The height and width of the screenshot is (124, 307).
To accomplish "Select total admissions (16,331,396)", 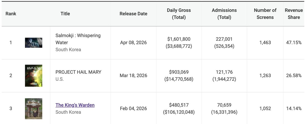I will pyautogui.click(x=224, y=112).
